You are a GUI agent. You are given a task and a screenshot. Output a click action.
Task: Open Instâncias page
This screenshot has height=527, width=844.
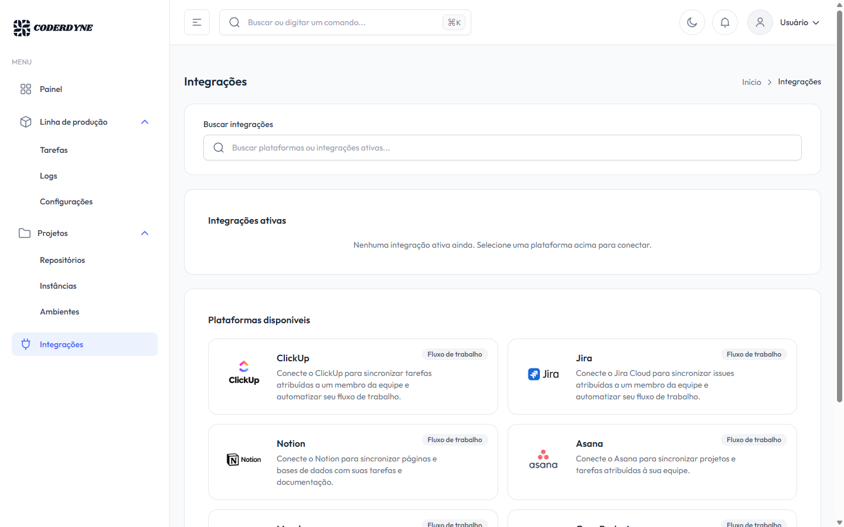click(58, 286)
